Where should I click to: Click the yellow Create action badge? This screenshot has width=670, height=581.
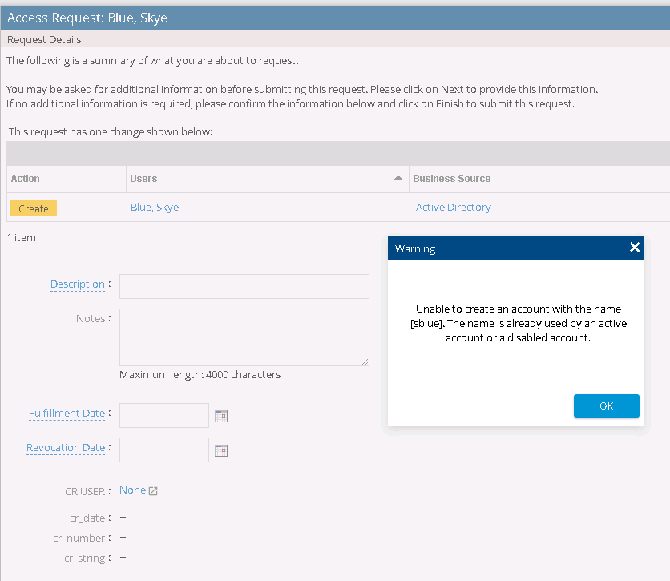(x=34, y=208)
